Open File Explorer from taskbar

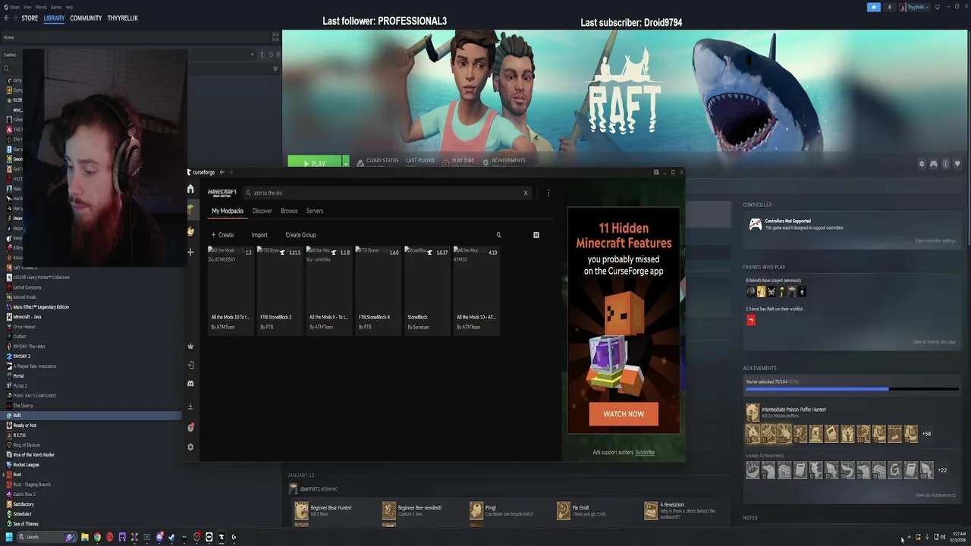(x=85, y=537)
